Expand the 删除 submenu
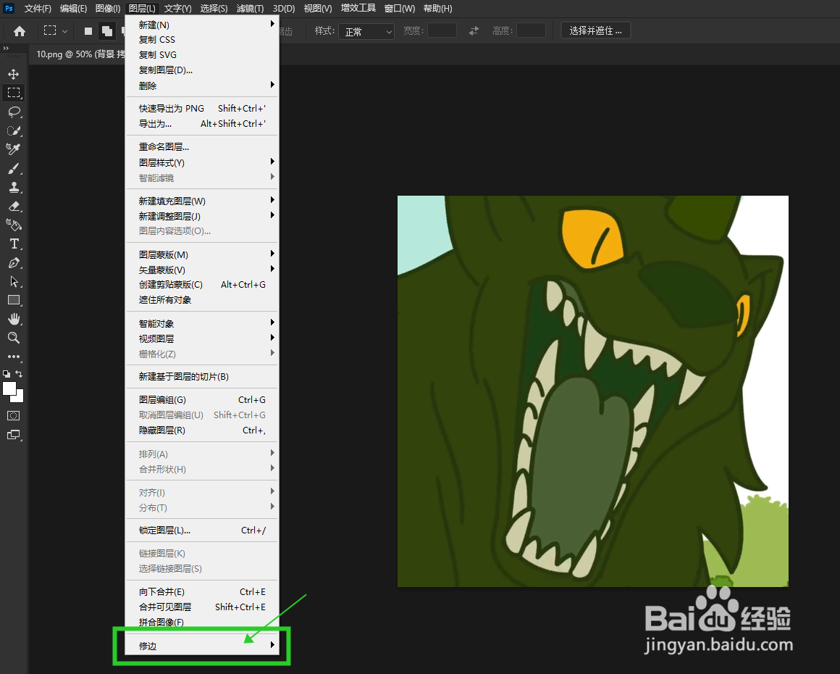 point(202,86)
